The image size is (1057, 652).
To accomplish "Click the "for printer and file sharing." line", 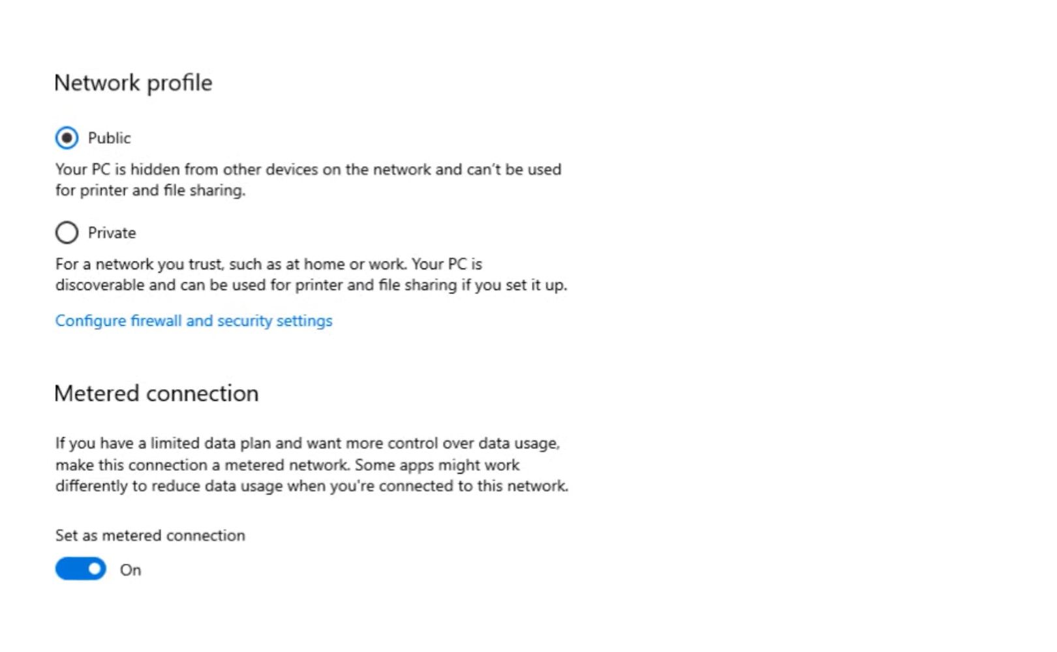I will (150, 190).
